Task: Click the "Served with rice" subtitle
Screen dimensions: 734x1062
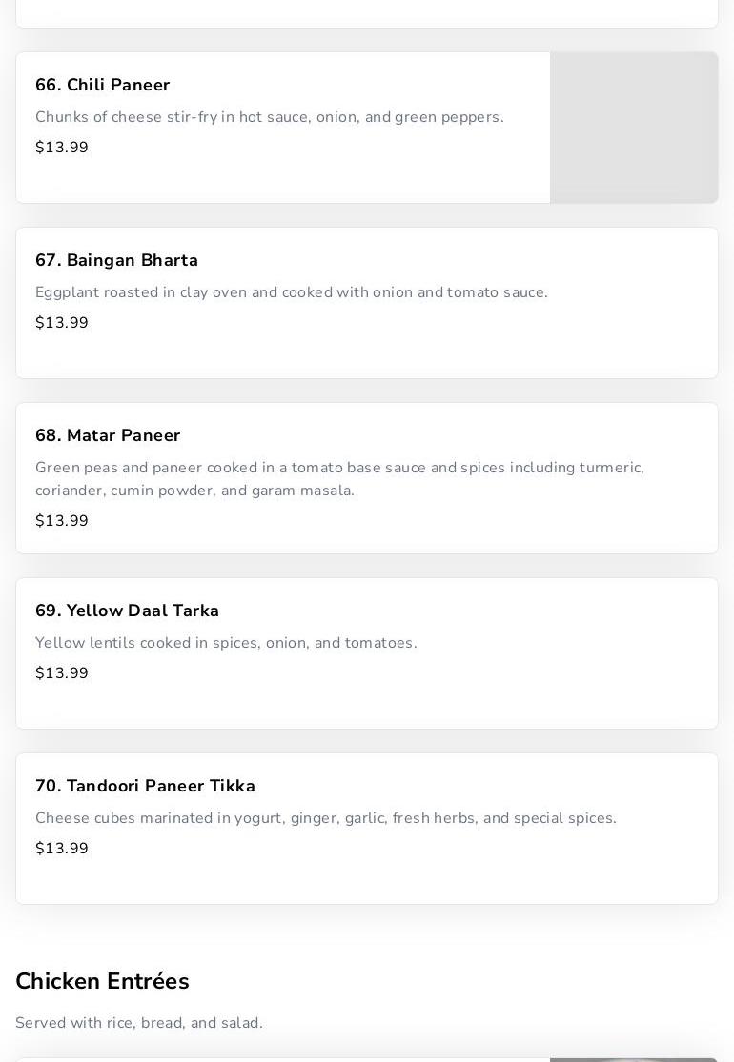Action: tap(139, 1023)
